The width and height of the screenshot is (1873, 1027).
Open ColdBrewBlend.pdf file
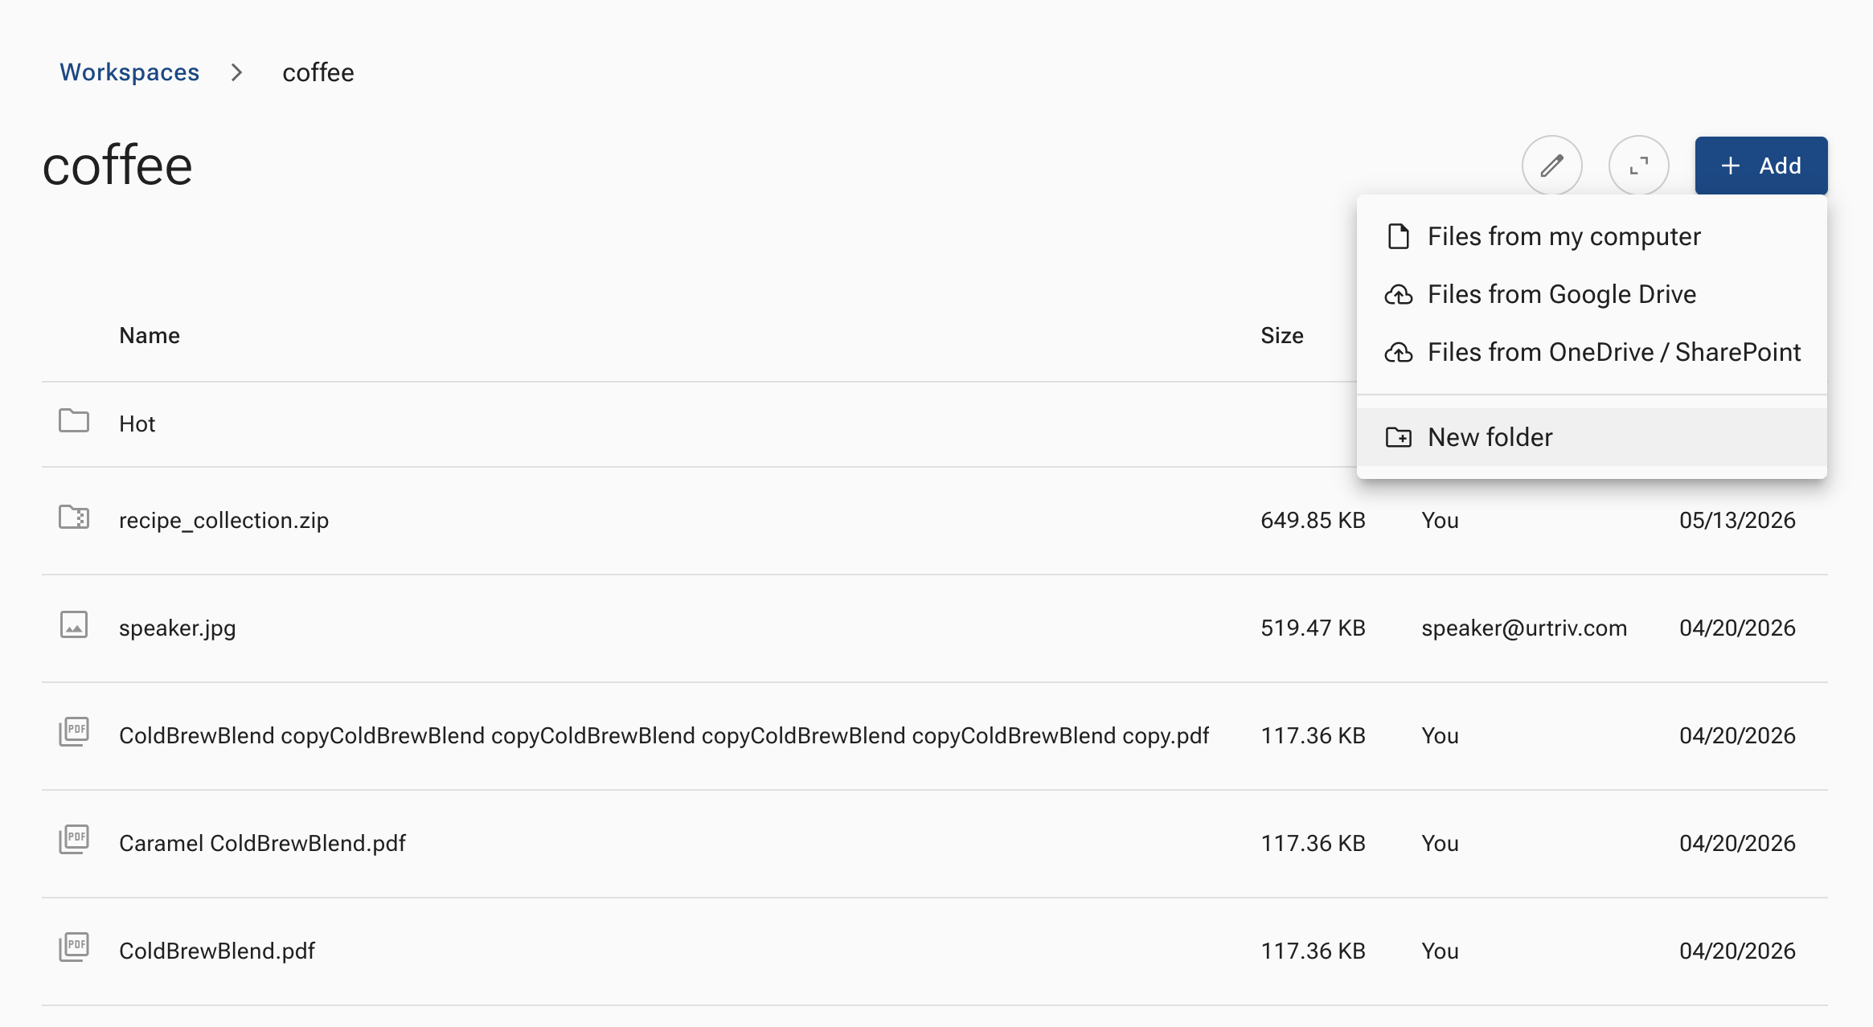pos(217,951)
